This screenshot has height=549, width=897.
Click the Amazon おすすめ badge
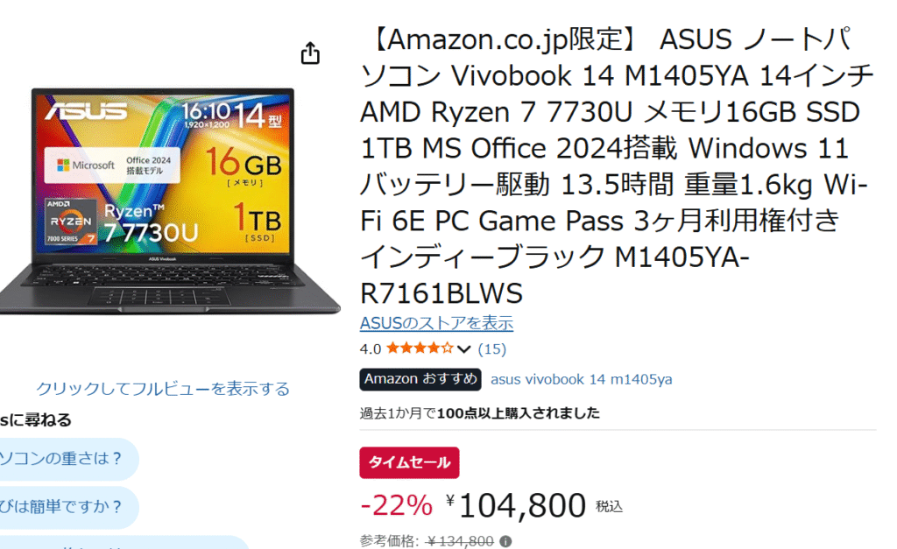pos(420,379)
